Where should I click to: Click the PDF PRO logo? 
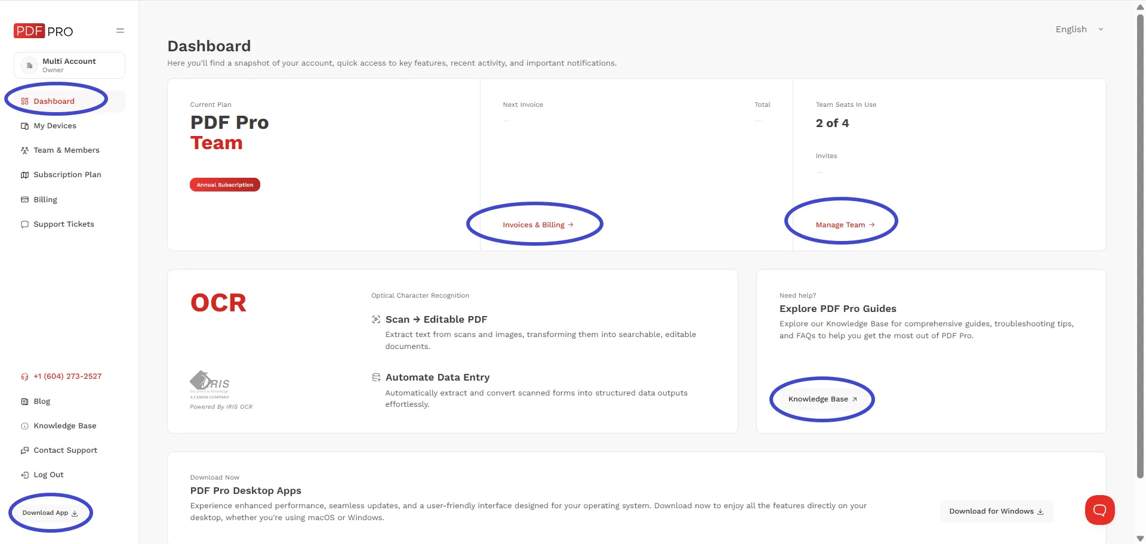click(x=43, y=31)
